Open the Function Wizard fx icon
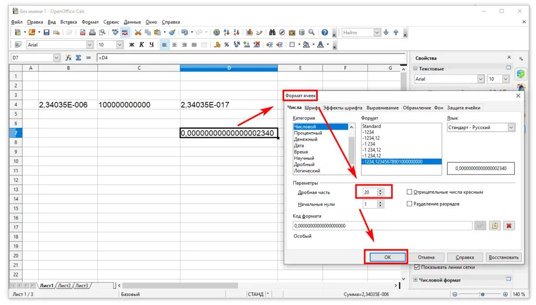This screenshot has width=536, height=305. tap(69, 57)
